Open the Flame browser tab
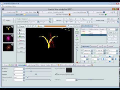The image size is (120, 90). [12, 12]
